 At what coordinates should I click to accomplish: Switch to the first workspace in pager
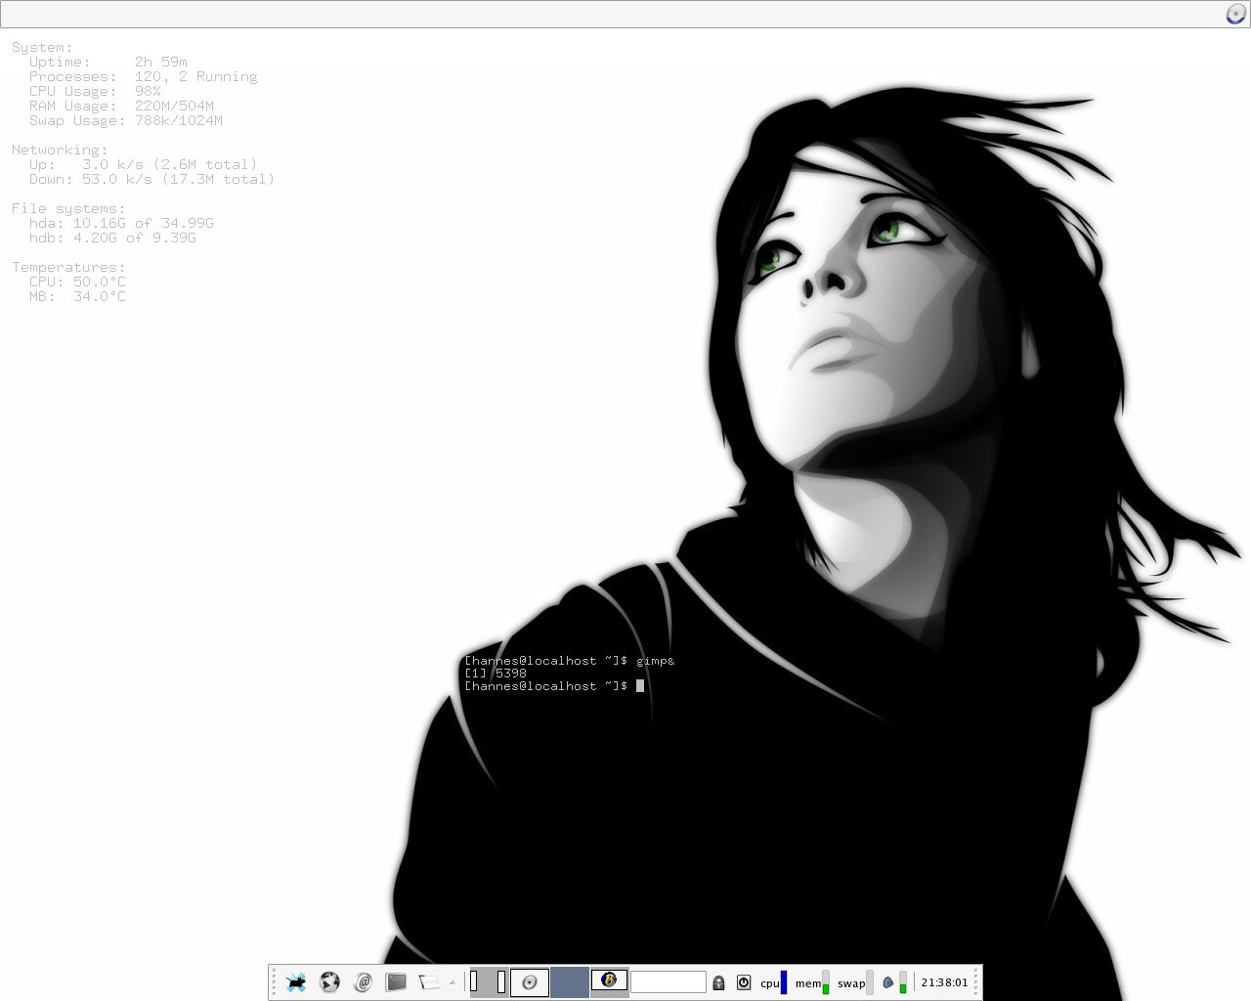pos(489,982)
